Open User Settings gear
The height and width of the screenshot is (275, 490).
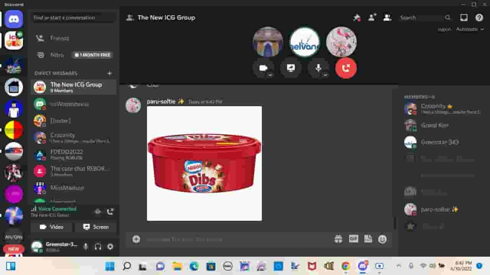point(110,247)
